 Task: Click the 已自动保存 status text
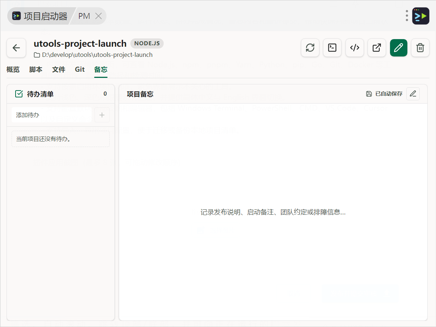(x=389, y=94)
